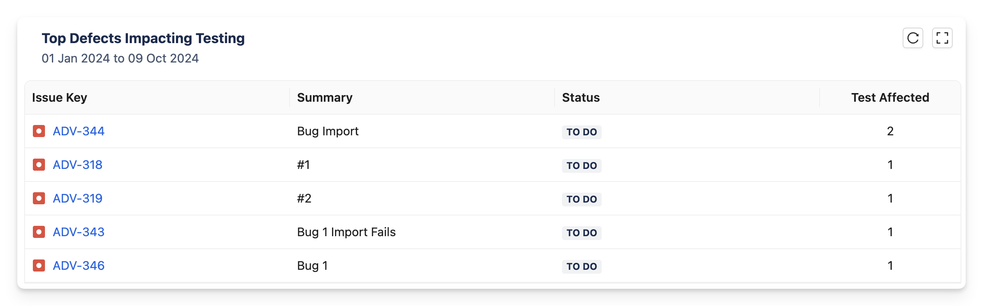Click the bug icon beside ADV-318
The height and width of the screenshot is (306, 983).
click(39, 165)
